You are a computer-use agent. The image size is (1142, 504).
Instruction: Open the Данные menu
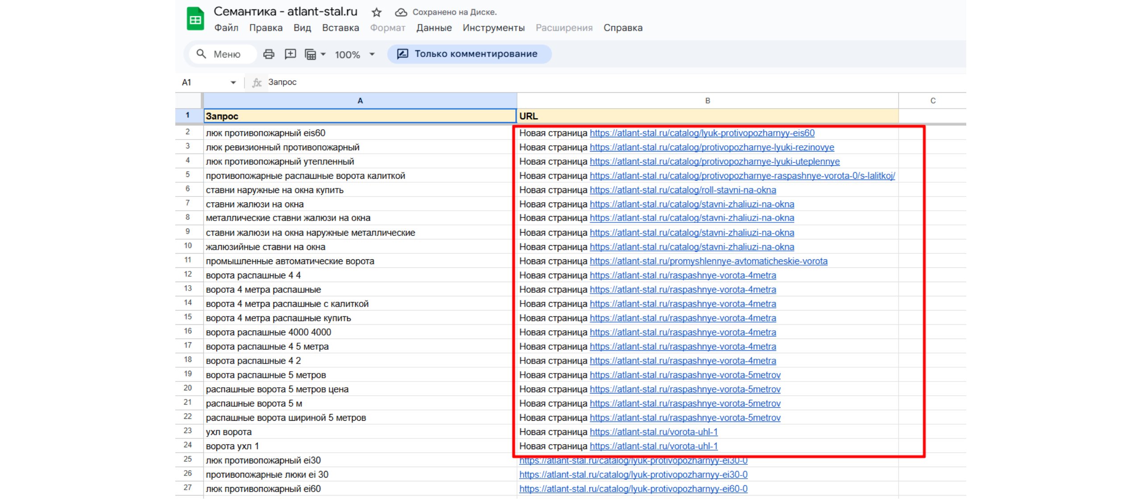click(434, 28)
